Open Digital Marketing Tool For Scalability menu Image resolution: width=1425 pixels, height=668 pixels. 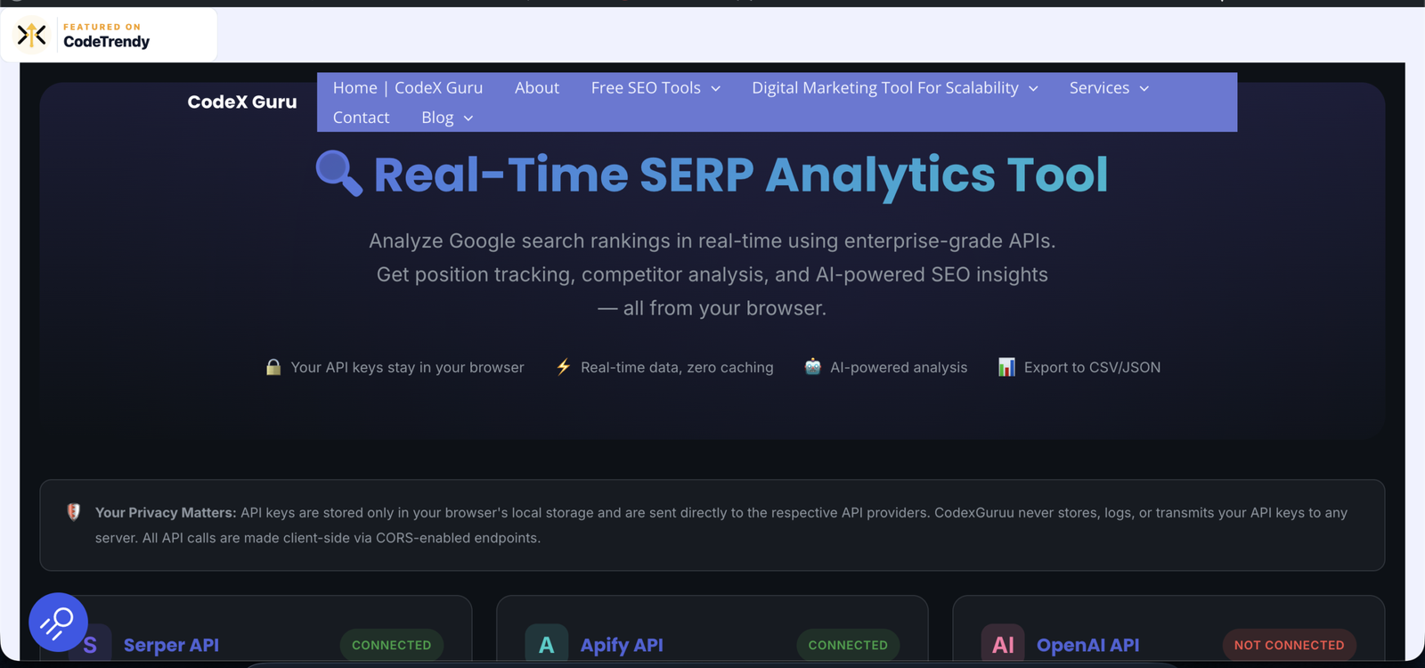pyautogui.click(x=885, y=87)
